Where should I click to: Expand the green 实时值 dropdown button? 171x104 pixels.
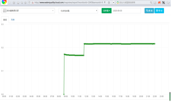click(x=106, y=11)
